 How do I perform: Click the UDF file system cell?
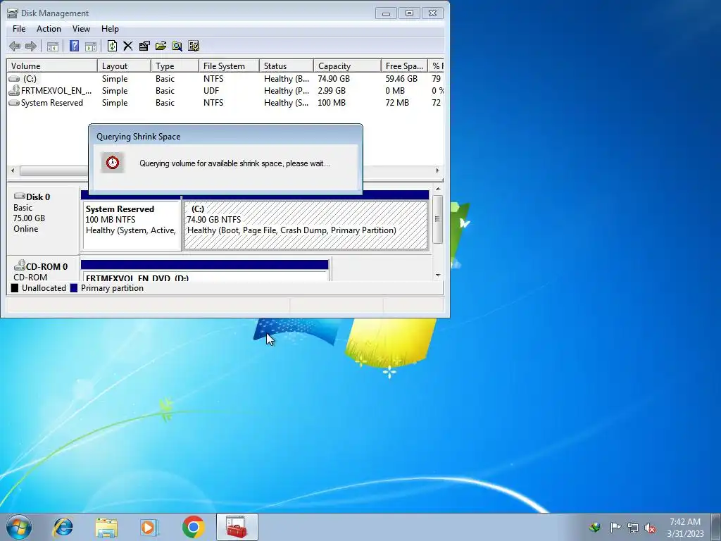pos(211,91)
